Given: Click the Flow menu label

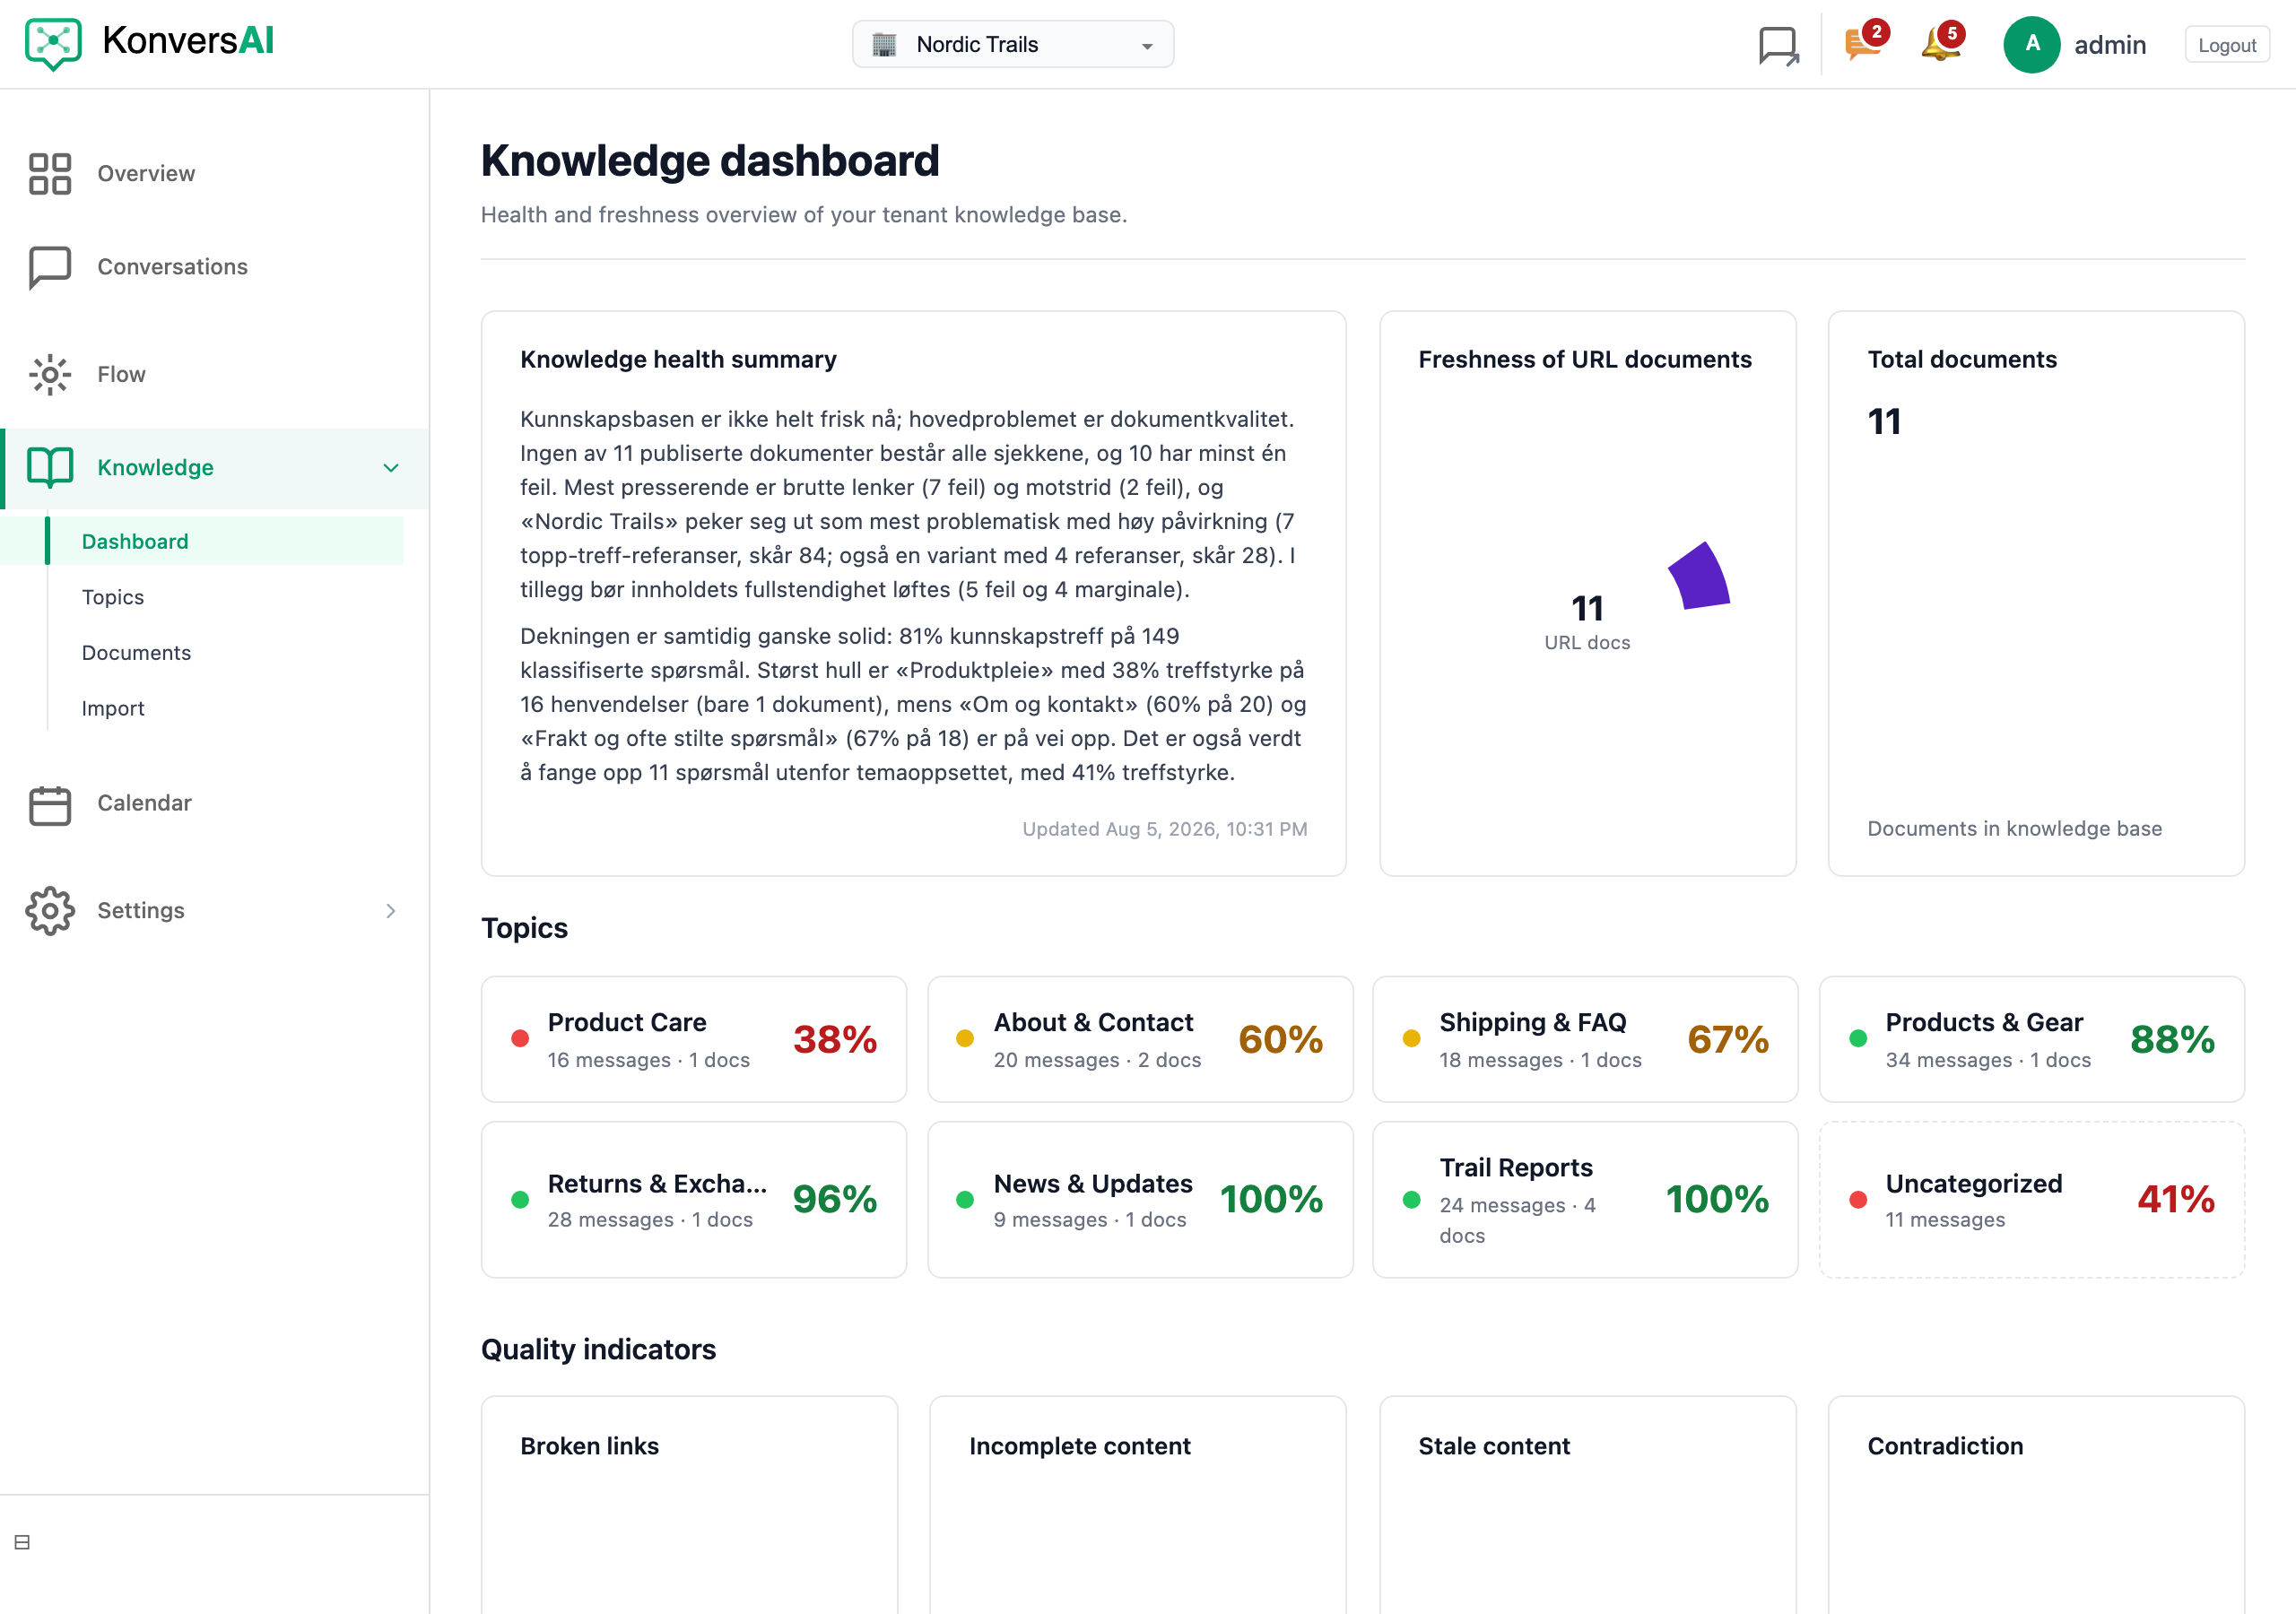Looking at the screenshot, I should [121, 374].
